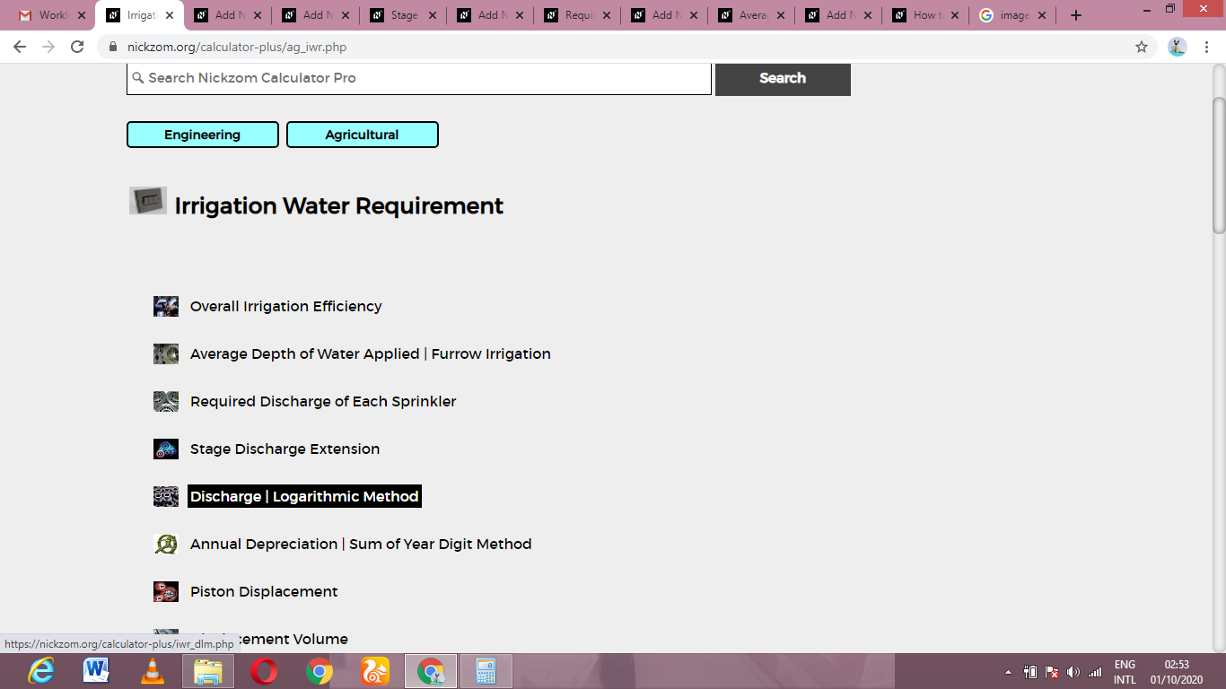Launch Internet Explorer from the taskbar
The height and width of the screenshot is (689, 1226).
point(41,671)
